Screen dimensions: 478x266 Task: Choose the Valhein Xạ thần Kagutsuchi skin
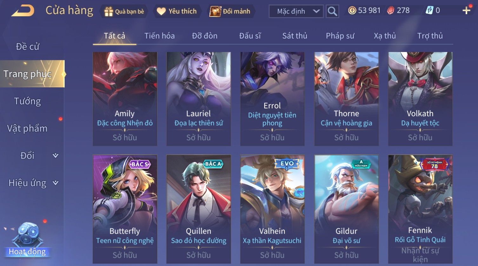tap(272, 209)
